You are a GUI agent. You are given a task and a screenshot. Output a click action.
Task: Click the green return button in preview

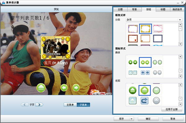click(x=41, y=88)
